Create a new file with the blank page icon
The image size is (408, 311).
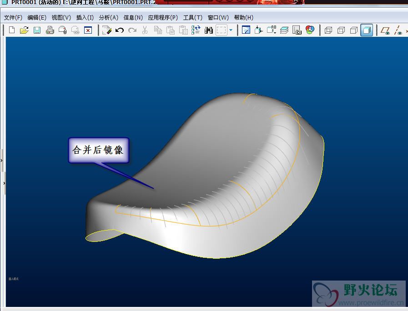click(12, 30)
